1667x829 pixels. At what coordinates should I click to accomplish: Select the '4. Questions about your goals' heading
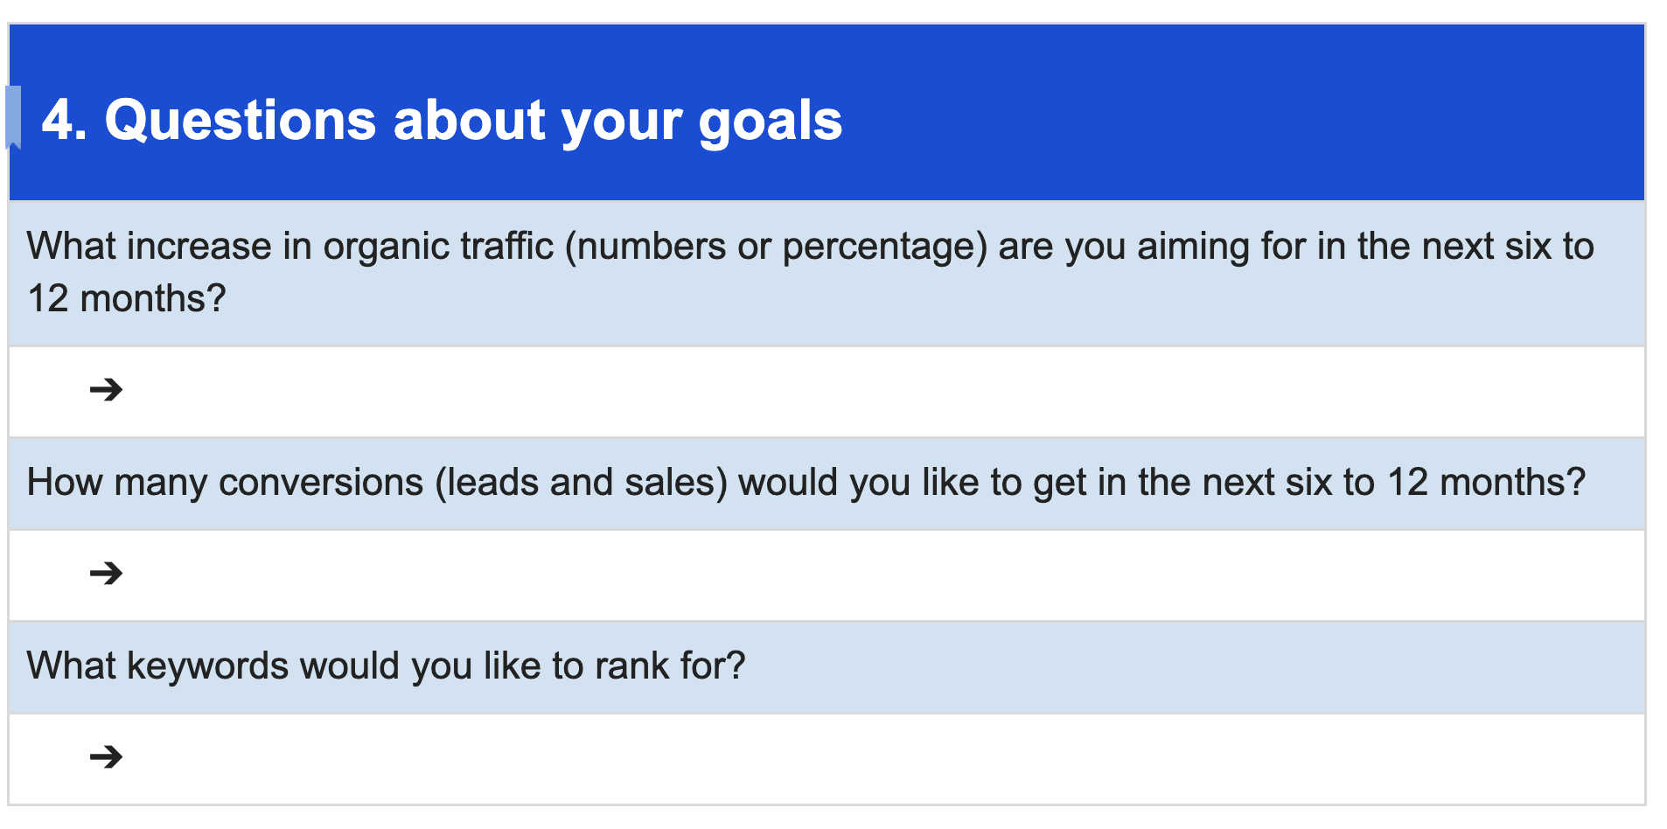[442, 120]
